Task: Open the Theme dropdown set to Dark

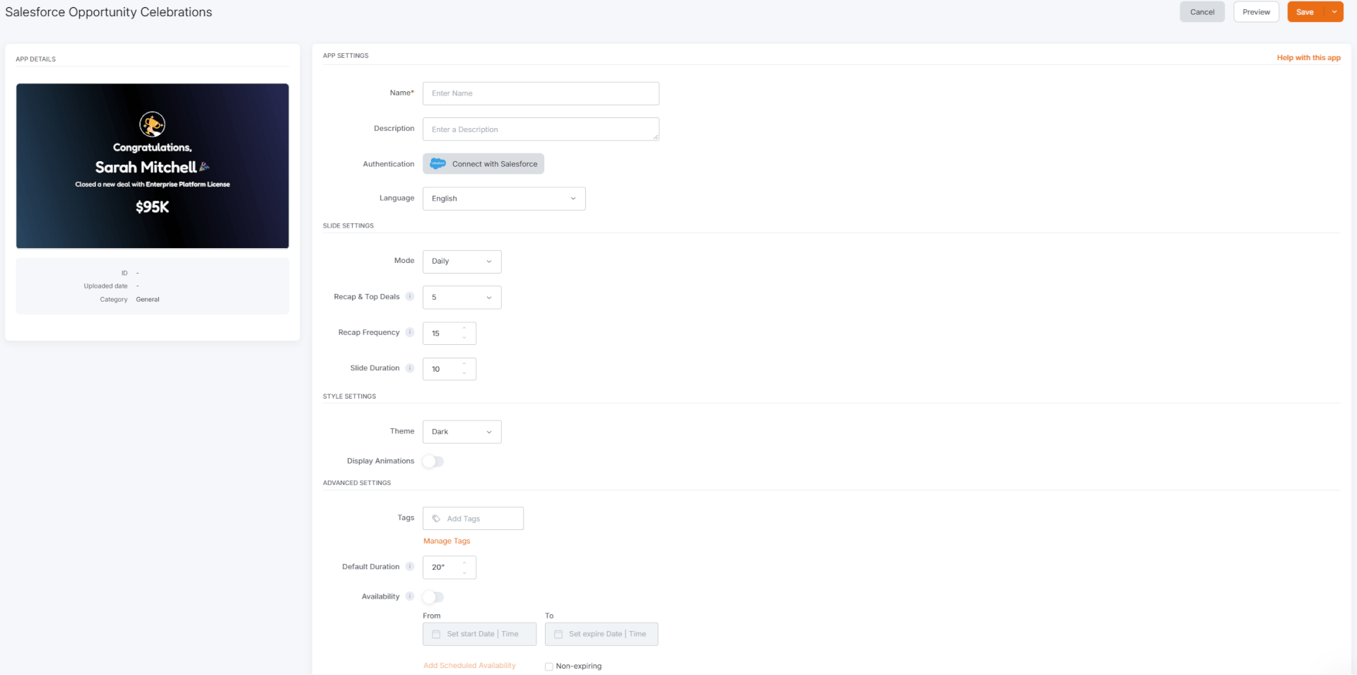Action: [462, 432]
